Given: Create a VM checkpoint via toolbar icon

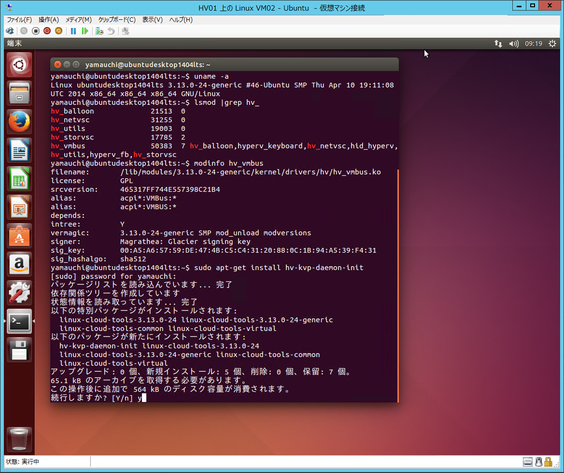Looking at the screenshot, I should (x=99, y=30).
